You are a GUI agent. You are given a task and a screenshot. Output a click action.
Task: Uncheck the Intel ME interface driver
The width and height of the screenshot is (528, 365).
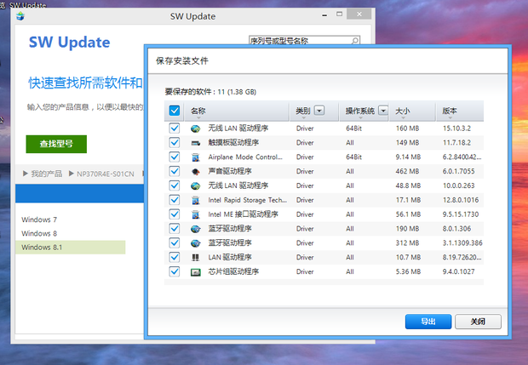tap(175, 214)
